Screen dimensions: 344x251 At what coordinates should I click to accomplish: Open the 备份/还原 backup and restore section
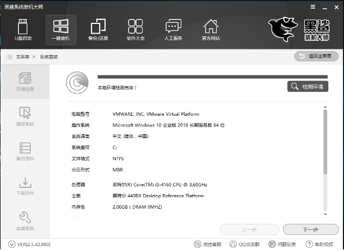98,30
